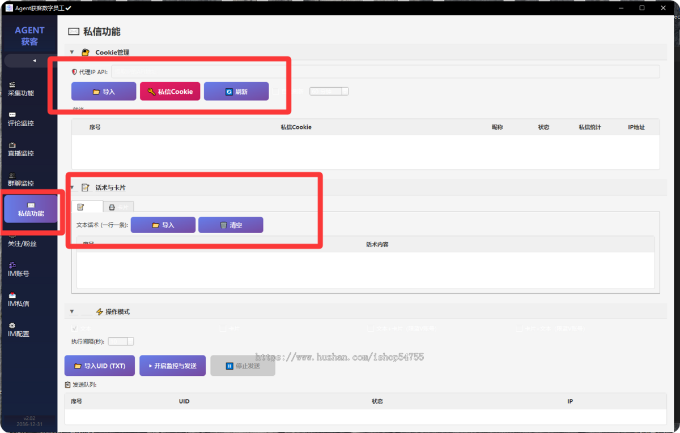This screenshot has height=433, width=680.
Task: Switch to the second card tab
Action: point(118,207)
